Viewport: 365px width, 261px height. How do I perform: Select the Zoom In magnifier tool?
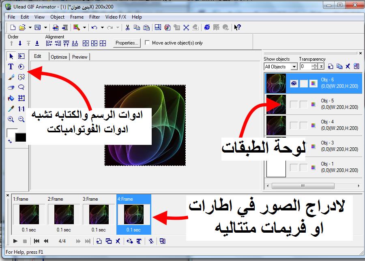point(11,119)
